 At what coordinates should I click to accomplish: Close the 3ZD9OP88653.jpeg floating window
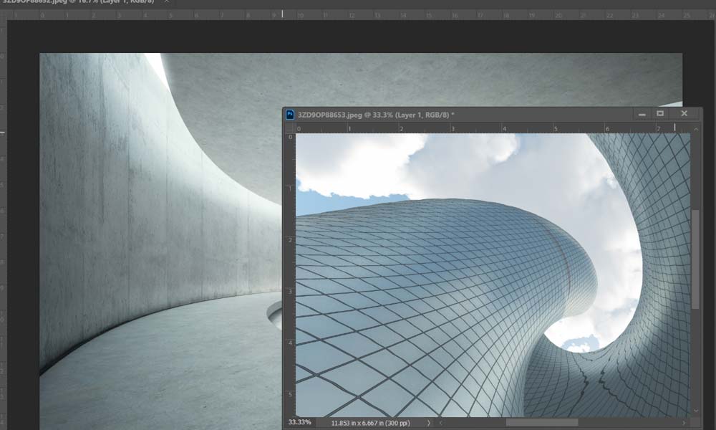(x=684, y=113)
